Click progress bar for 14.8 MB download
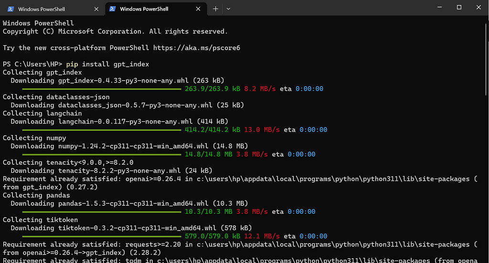489x263 pixels. coord(102,155)
